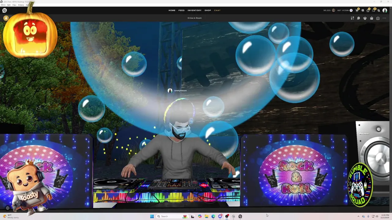This screenshot has height=220, width=392.
Task: Open the INVENTORY tab
Action: tap(194, 10)
